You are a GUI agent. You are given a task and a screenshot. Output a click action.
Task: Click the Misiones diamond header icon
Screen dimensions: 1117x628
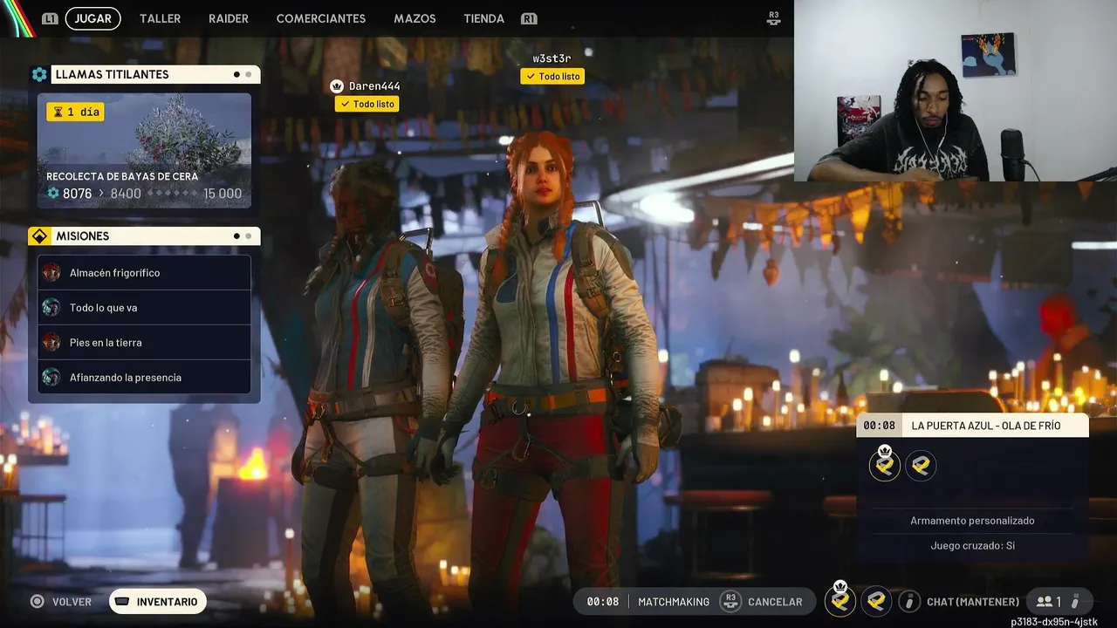point(39,236)
